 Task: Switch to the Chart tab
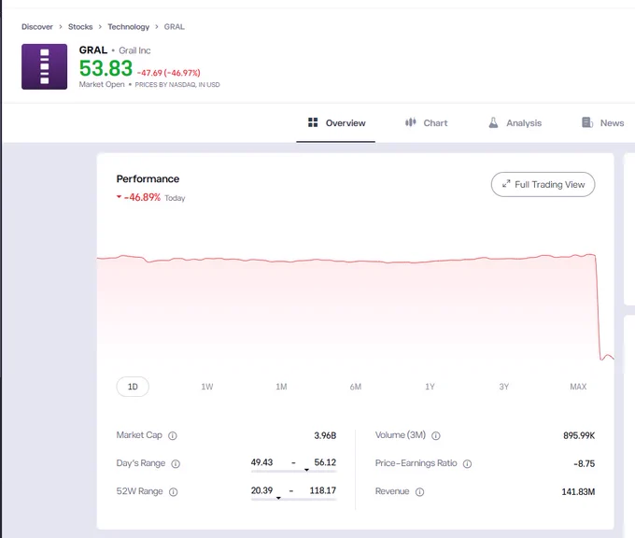coord(426,122)
